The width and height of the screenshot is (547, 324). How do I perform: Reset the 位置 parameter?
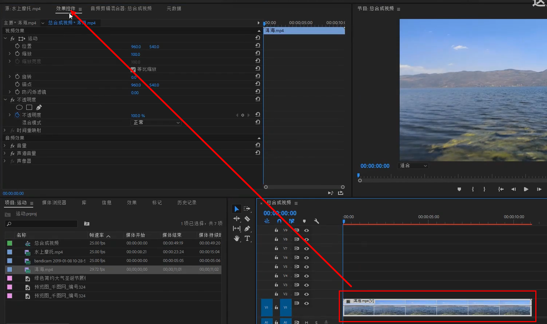[x=257, y=46]
